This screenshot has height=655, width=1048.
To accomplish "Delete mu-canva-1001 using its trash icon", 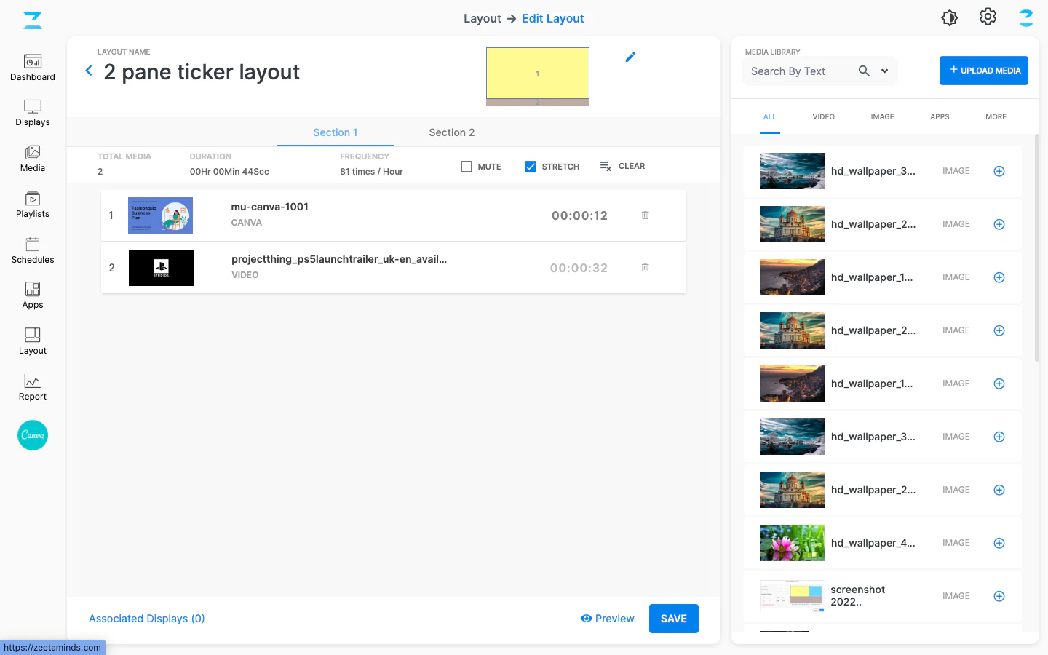I will 645,215.
